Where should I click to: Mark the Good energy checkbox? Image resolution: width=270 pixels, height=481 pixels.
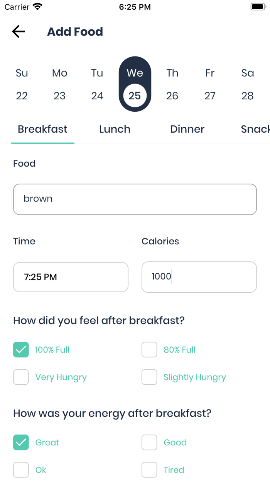149,442
